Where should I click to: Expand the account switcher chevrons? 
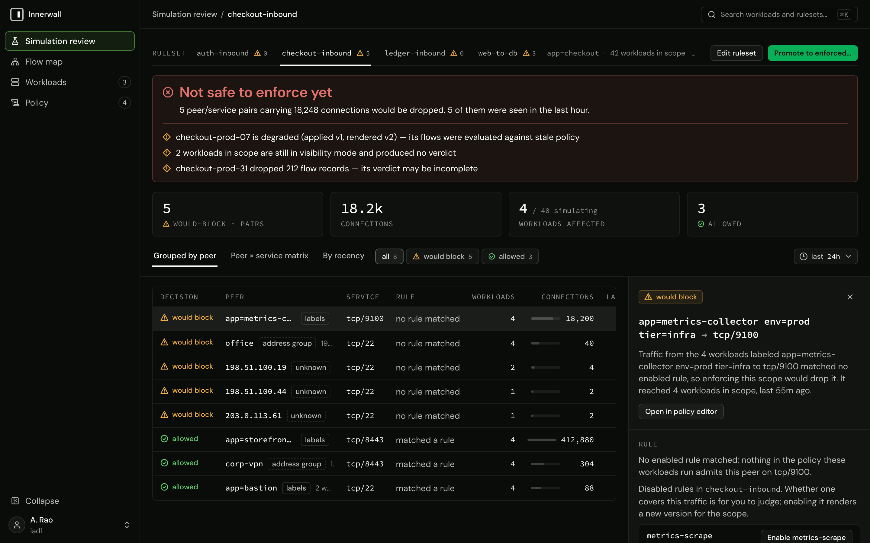pos(127,525)
